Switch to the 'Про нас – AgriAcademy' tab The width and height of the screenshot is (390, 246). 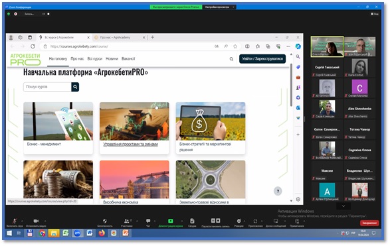pyautogui.click(x=120, y=38)
